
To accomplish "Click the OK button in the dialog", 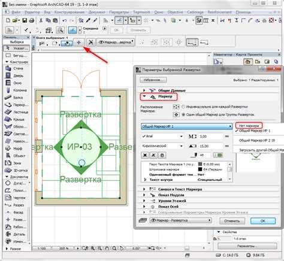I will 263,221.
